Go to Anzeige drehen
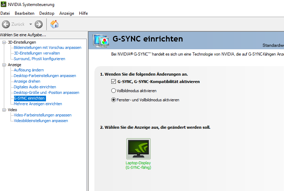The width and height of the screenshot is (284, 191). click(x=27, y=81)
